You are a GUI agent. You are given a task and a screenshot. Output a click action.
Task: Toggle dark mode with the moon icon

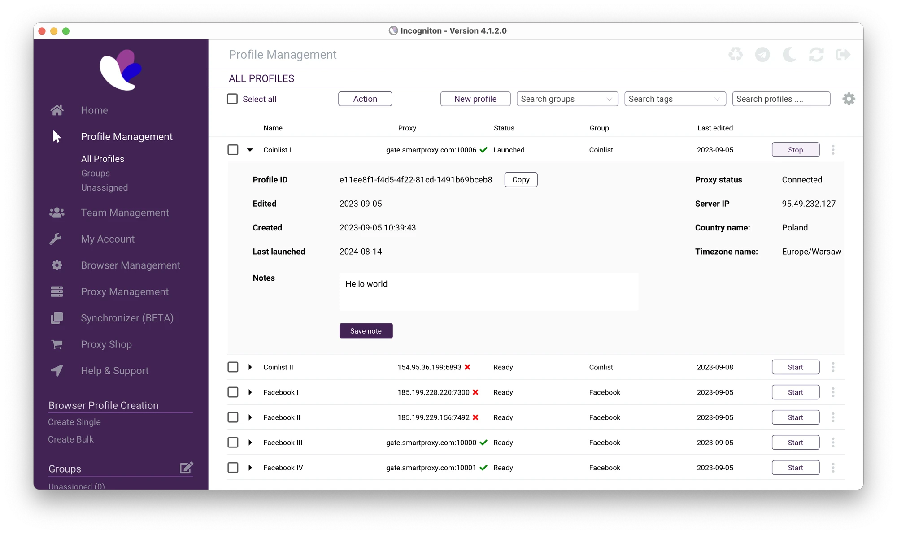(x=789, y=55)
